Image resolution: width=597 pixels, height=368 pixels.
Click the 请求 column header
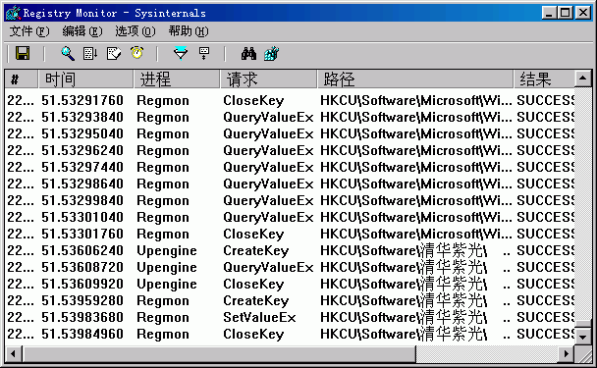(268, 79)
